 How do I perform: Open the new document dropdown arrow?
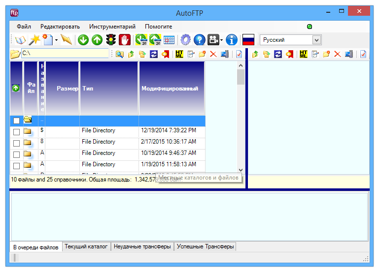56,40
